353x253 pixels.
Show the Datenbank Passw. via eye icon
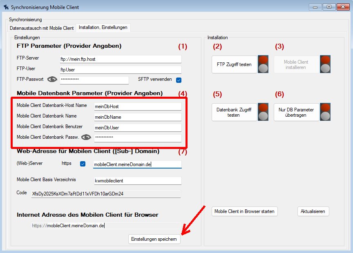point(86,138)
